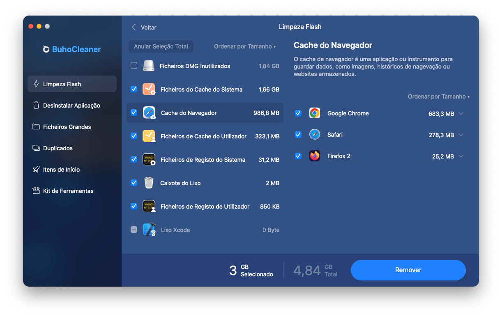
Task: Click the 25,2 MB Firefox size
Action: [443, 156]
